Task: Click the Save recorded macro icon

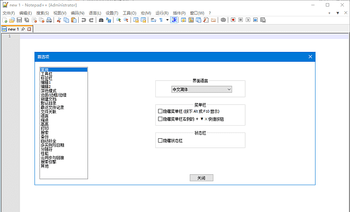Action: coord(263,20)
